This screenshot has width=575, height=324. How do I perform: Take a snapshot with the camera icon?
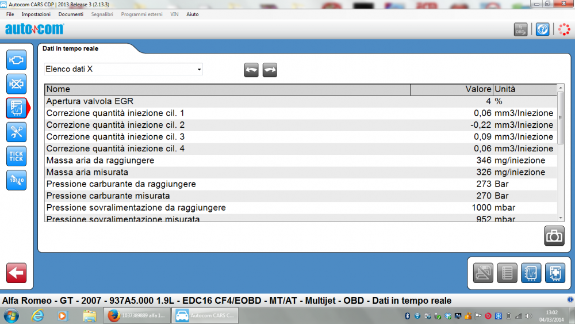(x=554, y=236)
